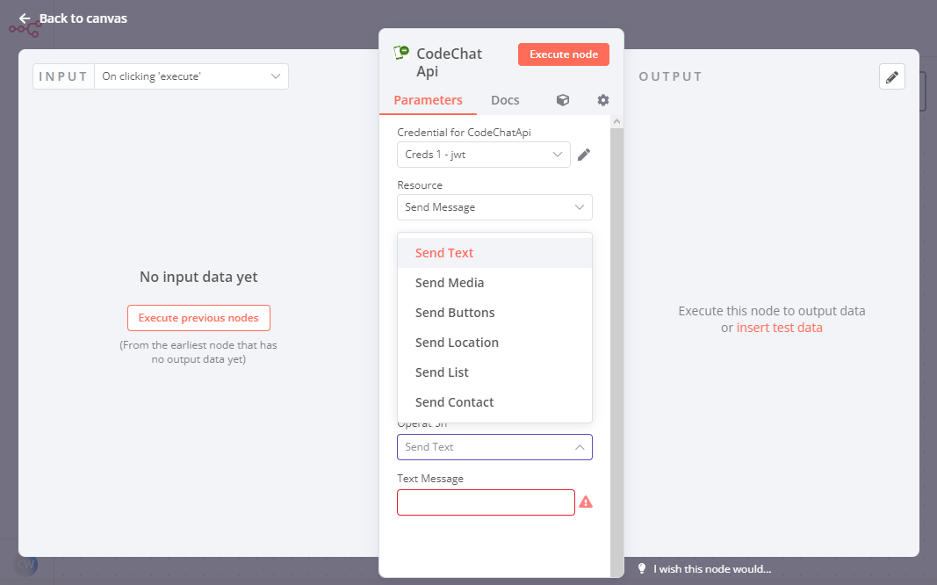Switch to the Parameters tab
Image resolution: width=937 pixels, height=585 pixels.
click(x=428, y=100)
